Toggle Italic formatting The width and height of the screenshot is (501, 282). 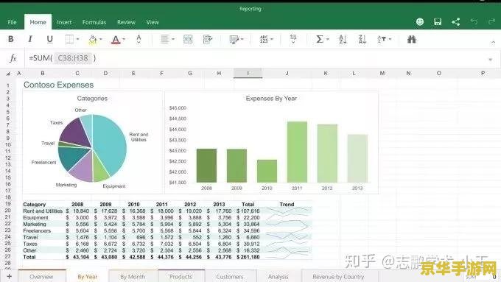pyautogui.click(x=30, y=39)
